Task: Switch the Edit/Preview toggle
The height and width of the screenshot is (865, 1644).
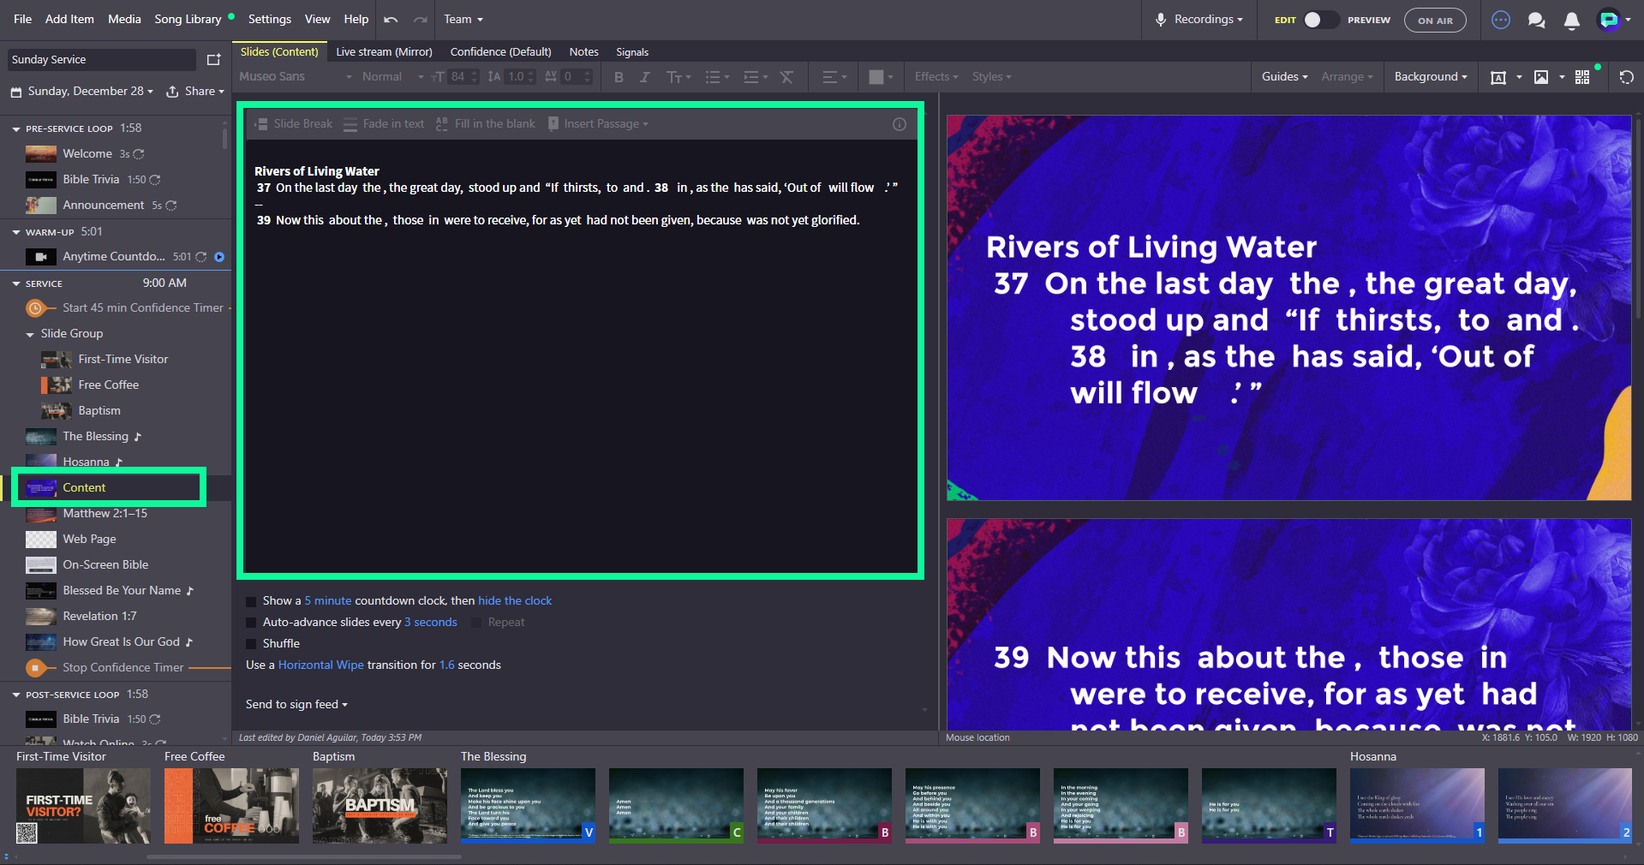Action: [x=1320, y=20]
